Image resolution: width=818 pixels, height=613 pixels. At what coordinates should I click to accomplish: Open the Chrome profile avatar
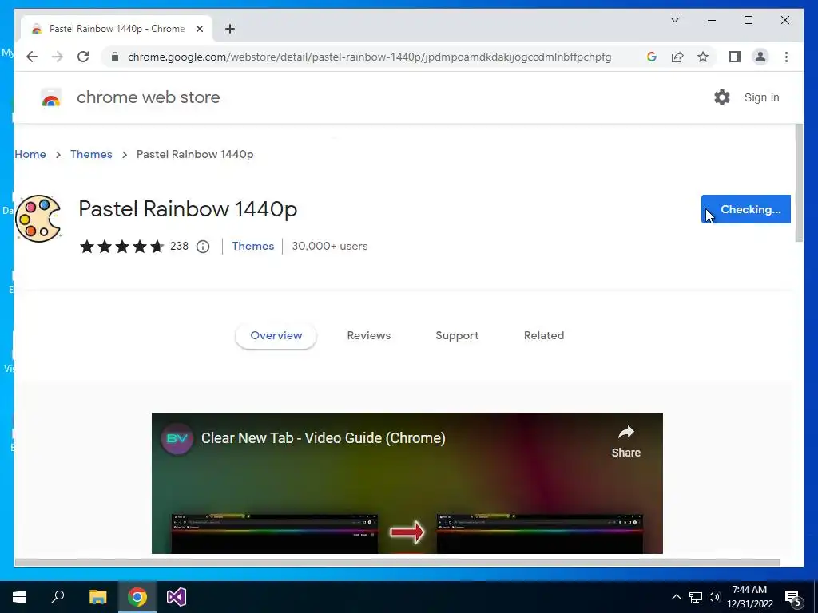click(760, 57)
